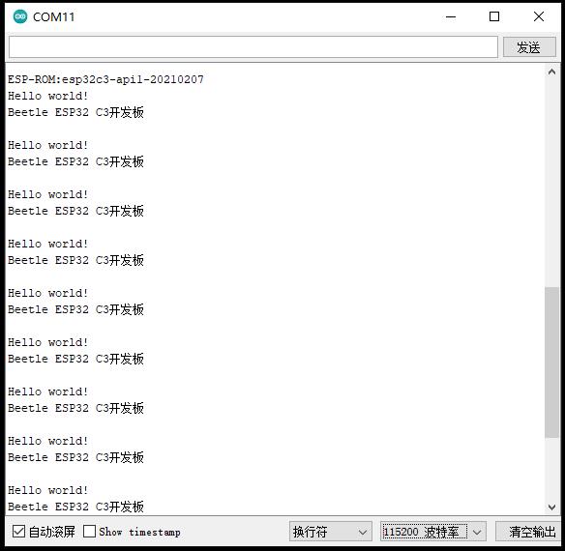Click the ESP-ROM:esp32c3-api1-20210207 output line
Image resolution: width=565 pixels, height=551 pixels.
click(106, 79)
